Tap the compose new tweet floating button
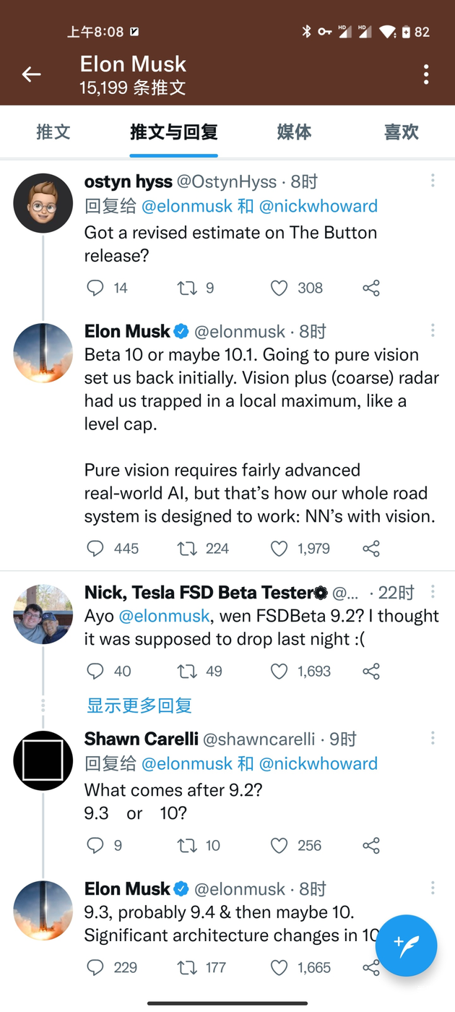The height and width of the screenshot is (1012, 455). pos(407,945)
